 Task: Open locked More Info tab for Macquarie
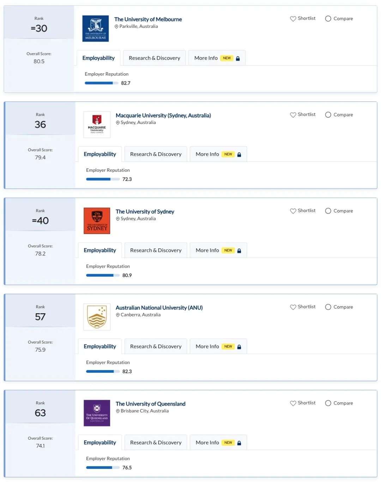coord(218,154)
